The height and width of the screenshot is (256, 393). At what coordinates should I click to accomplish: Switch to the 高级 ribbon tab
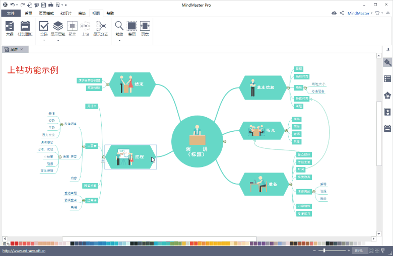coord(82,13)
